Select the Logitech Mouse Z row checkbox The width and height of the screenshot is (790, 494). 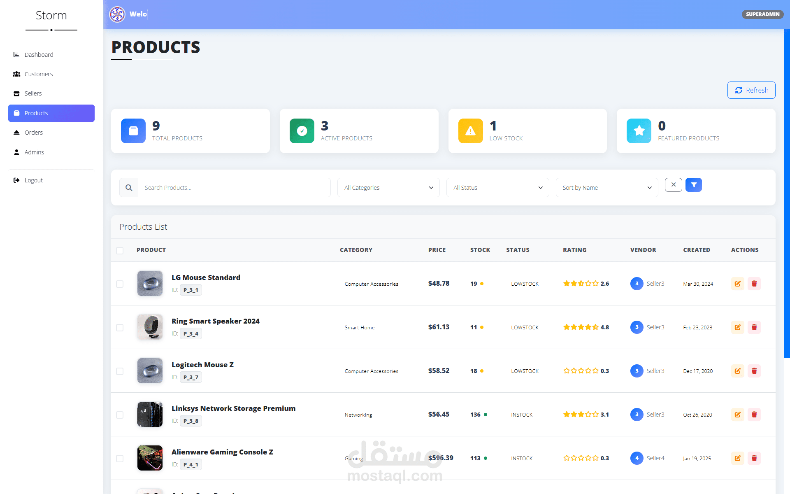(x=120, y=371)
